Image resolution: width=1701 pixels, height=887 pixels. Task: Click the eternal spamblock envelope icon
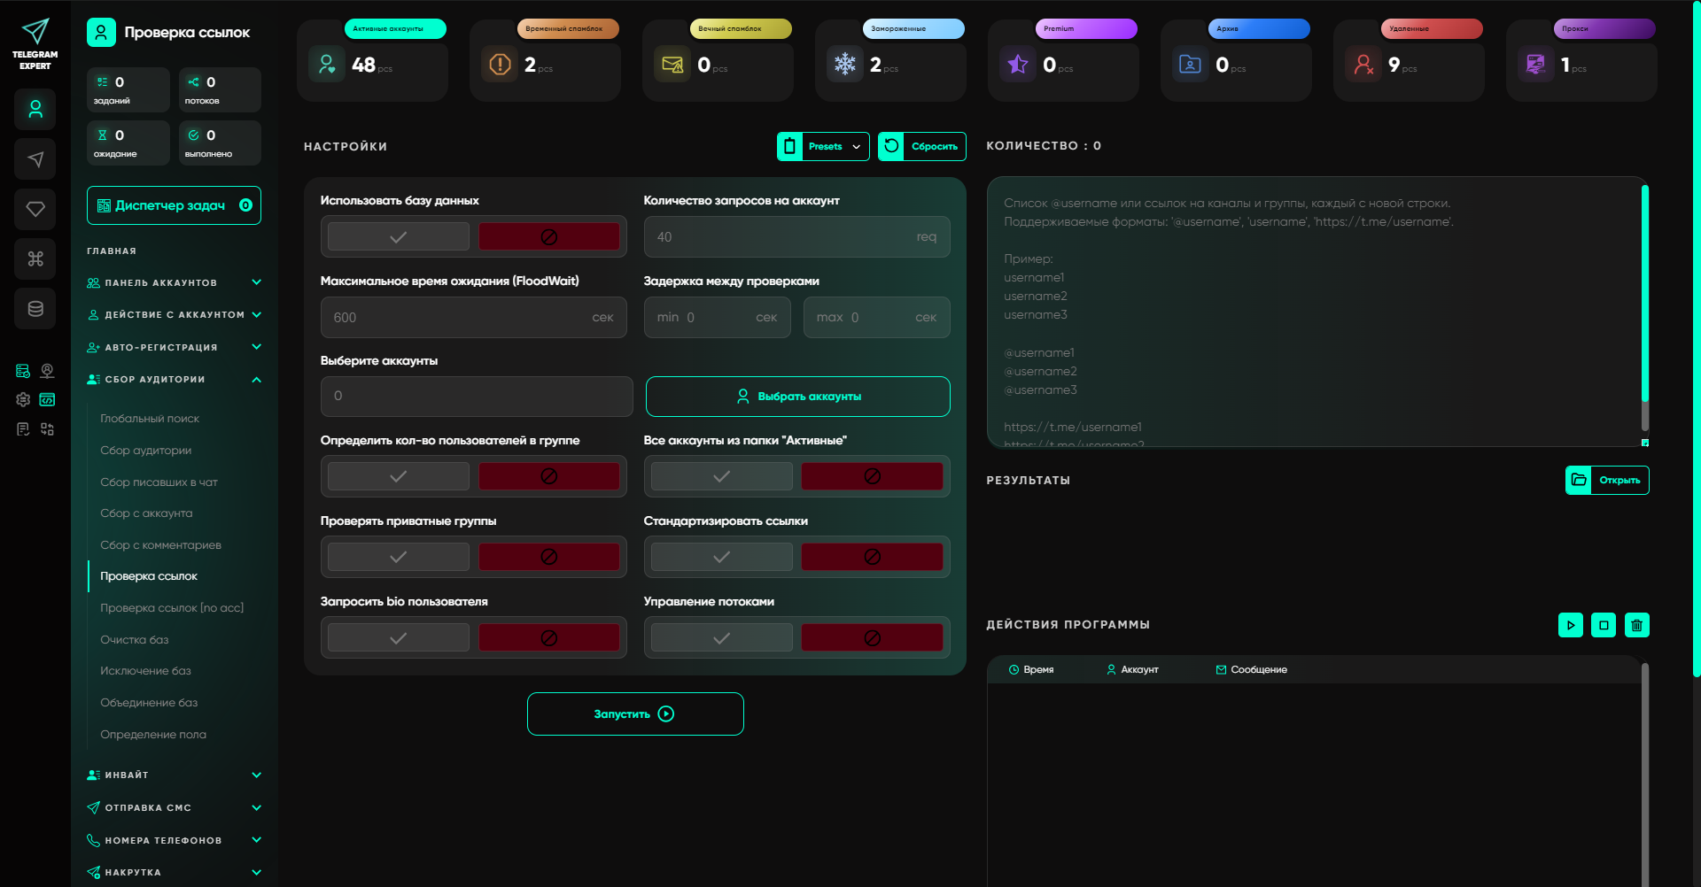pyautogui.click(x=672, y=65)
